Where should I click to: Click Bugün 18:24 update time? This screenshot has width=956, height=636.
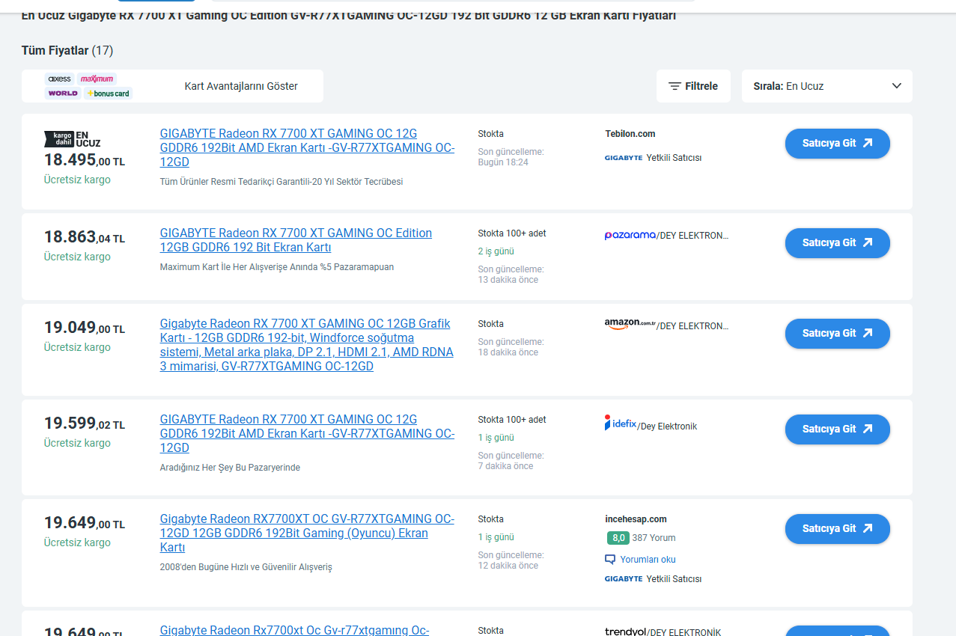[503, 162]
